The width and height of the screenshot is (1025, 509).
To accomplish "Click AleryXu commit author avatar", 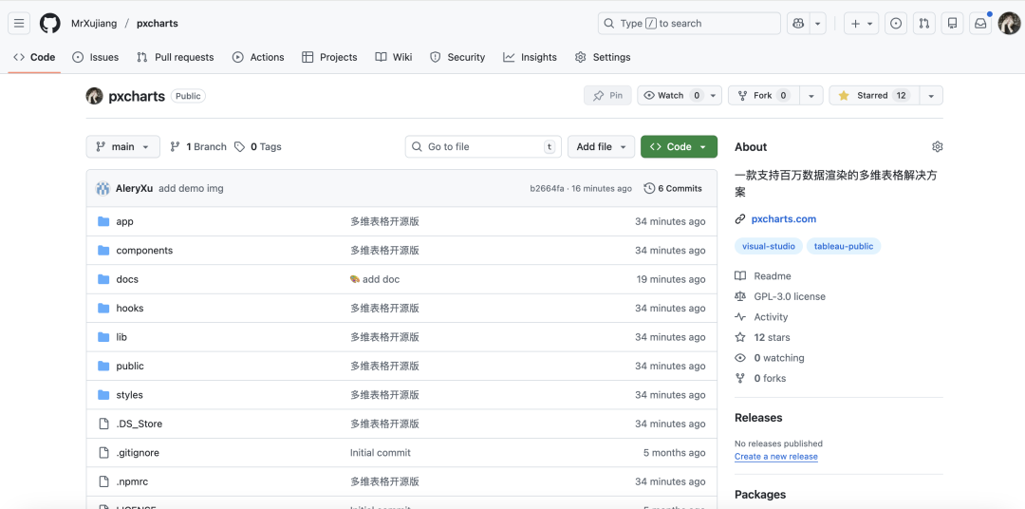I will click(x=103, y=188).
